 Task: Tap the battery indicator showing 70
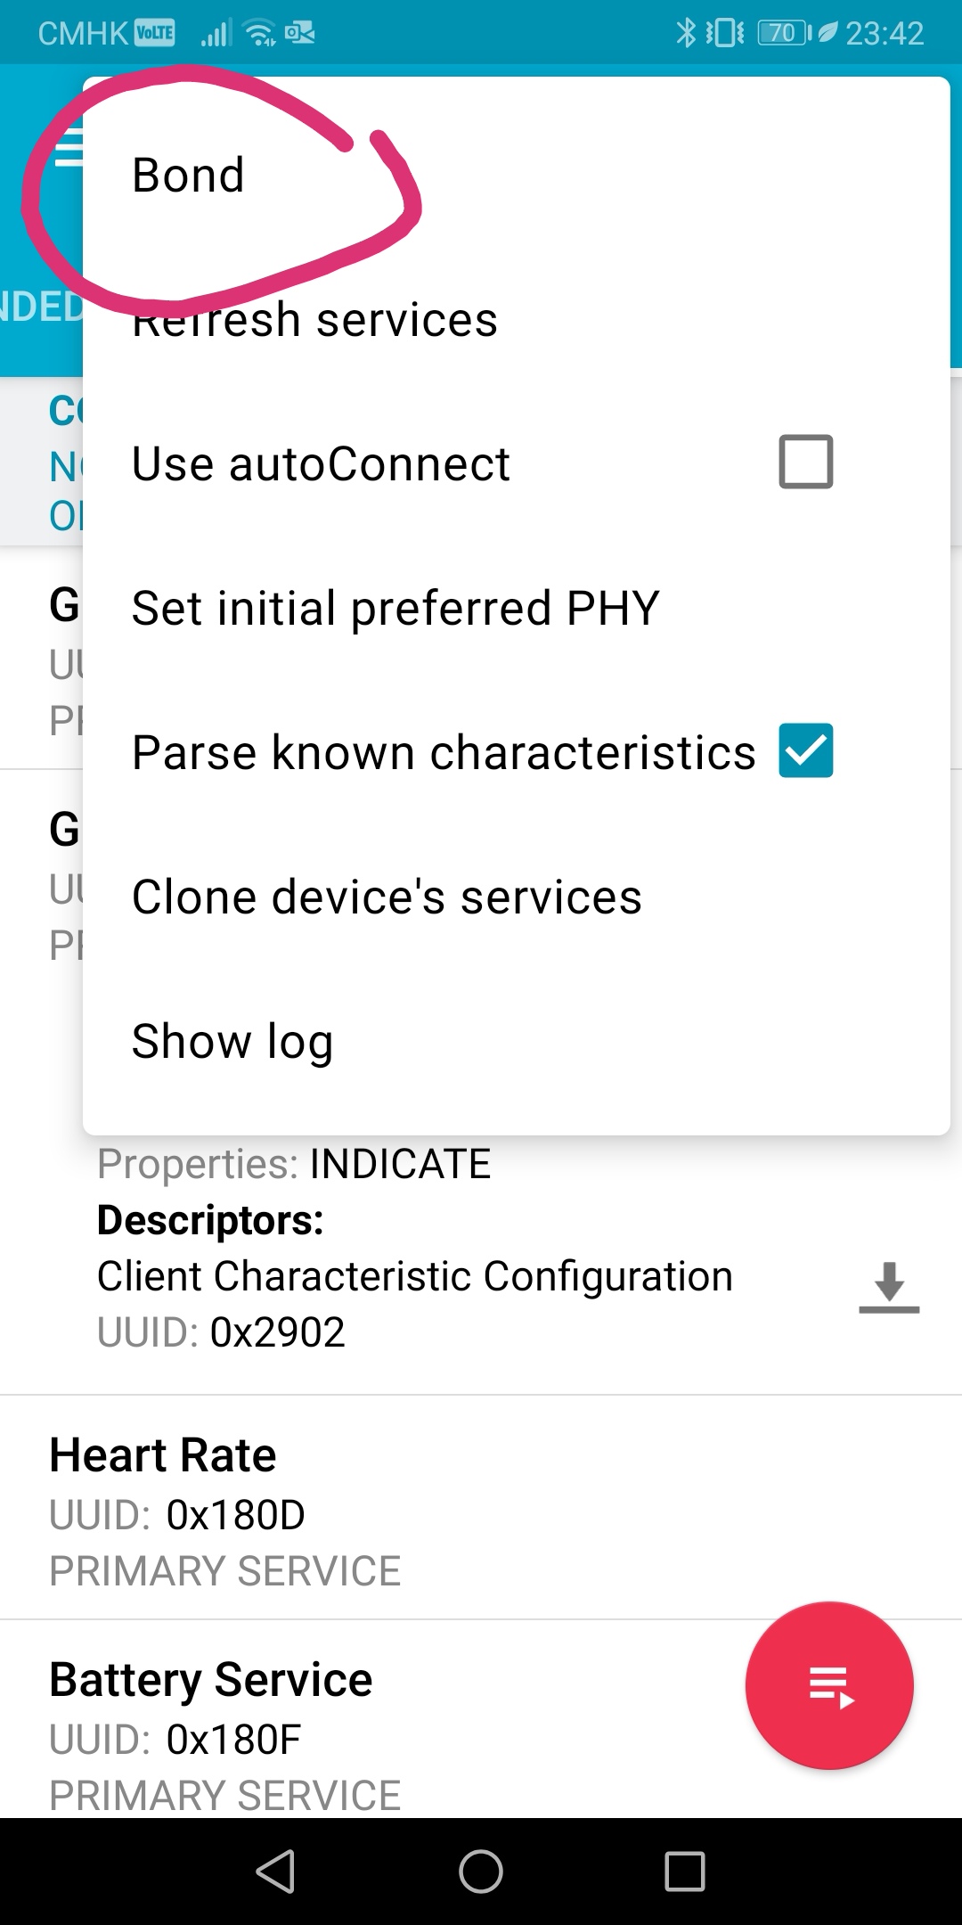tap(782, 32)
